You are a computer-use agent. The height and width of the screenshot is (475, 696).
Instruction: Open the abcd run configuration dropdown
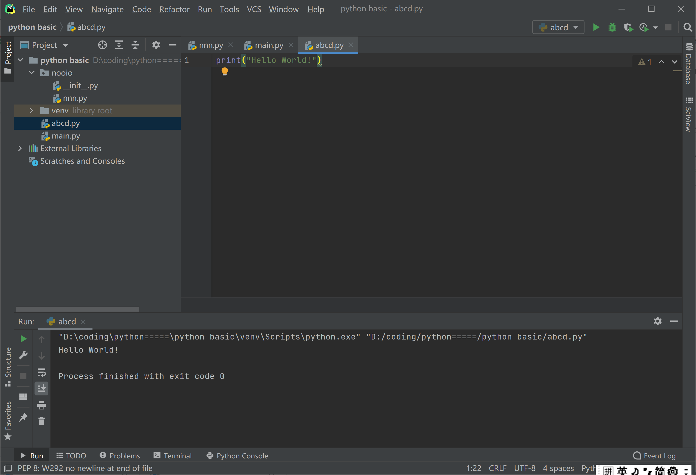coord(558,27)
